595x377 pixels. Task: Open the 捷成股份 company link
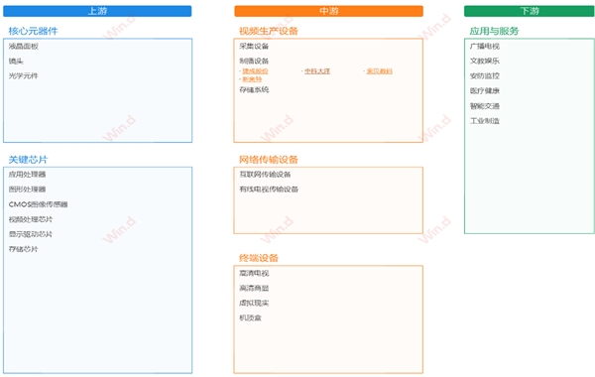click(x=255, y=71)
